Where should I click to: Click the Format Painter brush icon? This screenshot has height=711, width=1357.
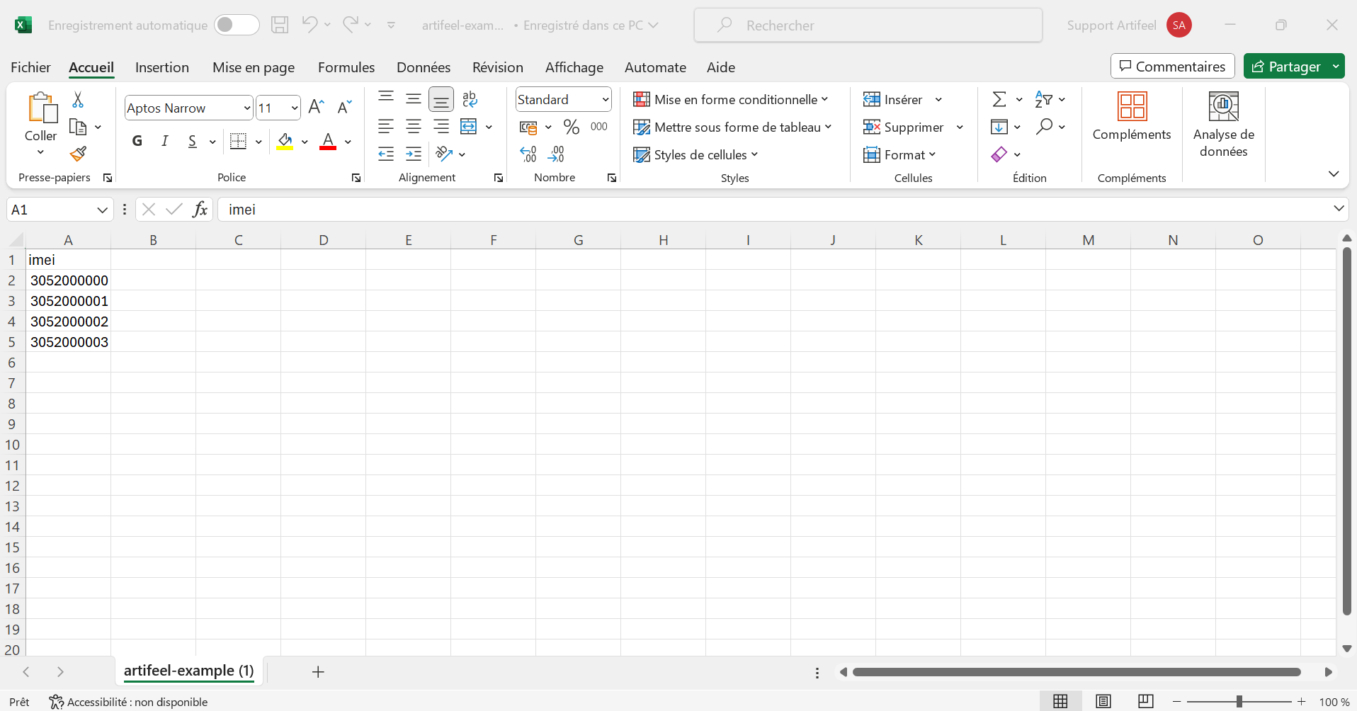pos(78,154)
